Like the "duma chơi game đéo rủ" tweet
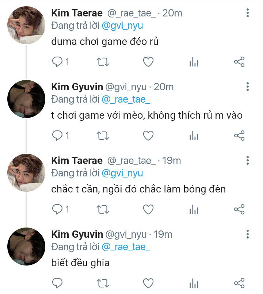Screen dimensions: 263x294 pos(148,62)
